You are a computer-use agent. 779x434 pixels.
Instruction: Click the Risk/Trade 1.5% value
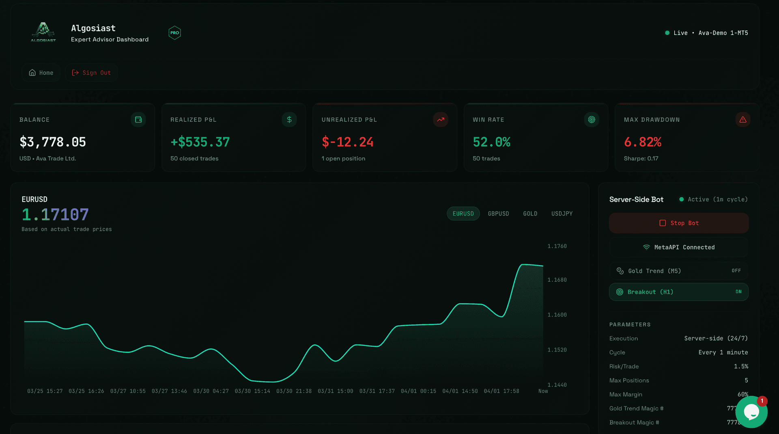pos(741,366)
